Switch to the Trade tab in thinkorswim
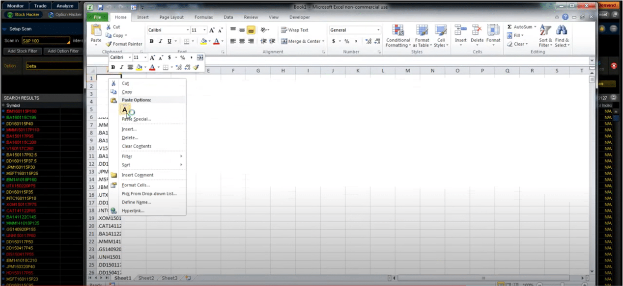623x286 pixels. point(40,6)
